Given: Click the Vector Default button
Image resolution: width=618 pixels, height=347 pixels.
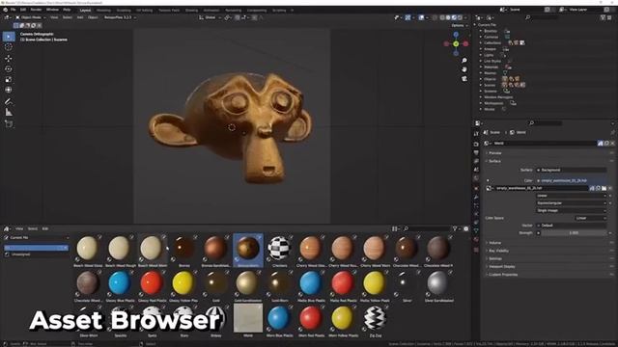Looking at the screenshot, I should tap(572, 226).
